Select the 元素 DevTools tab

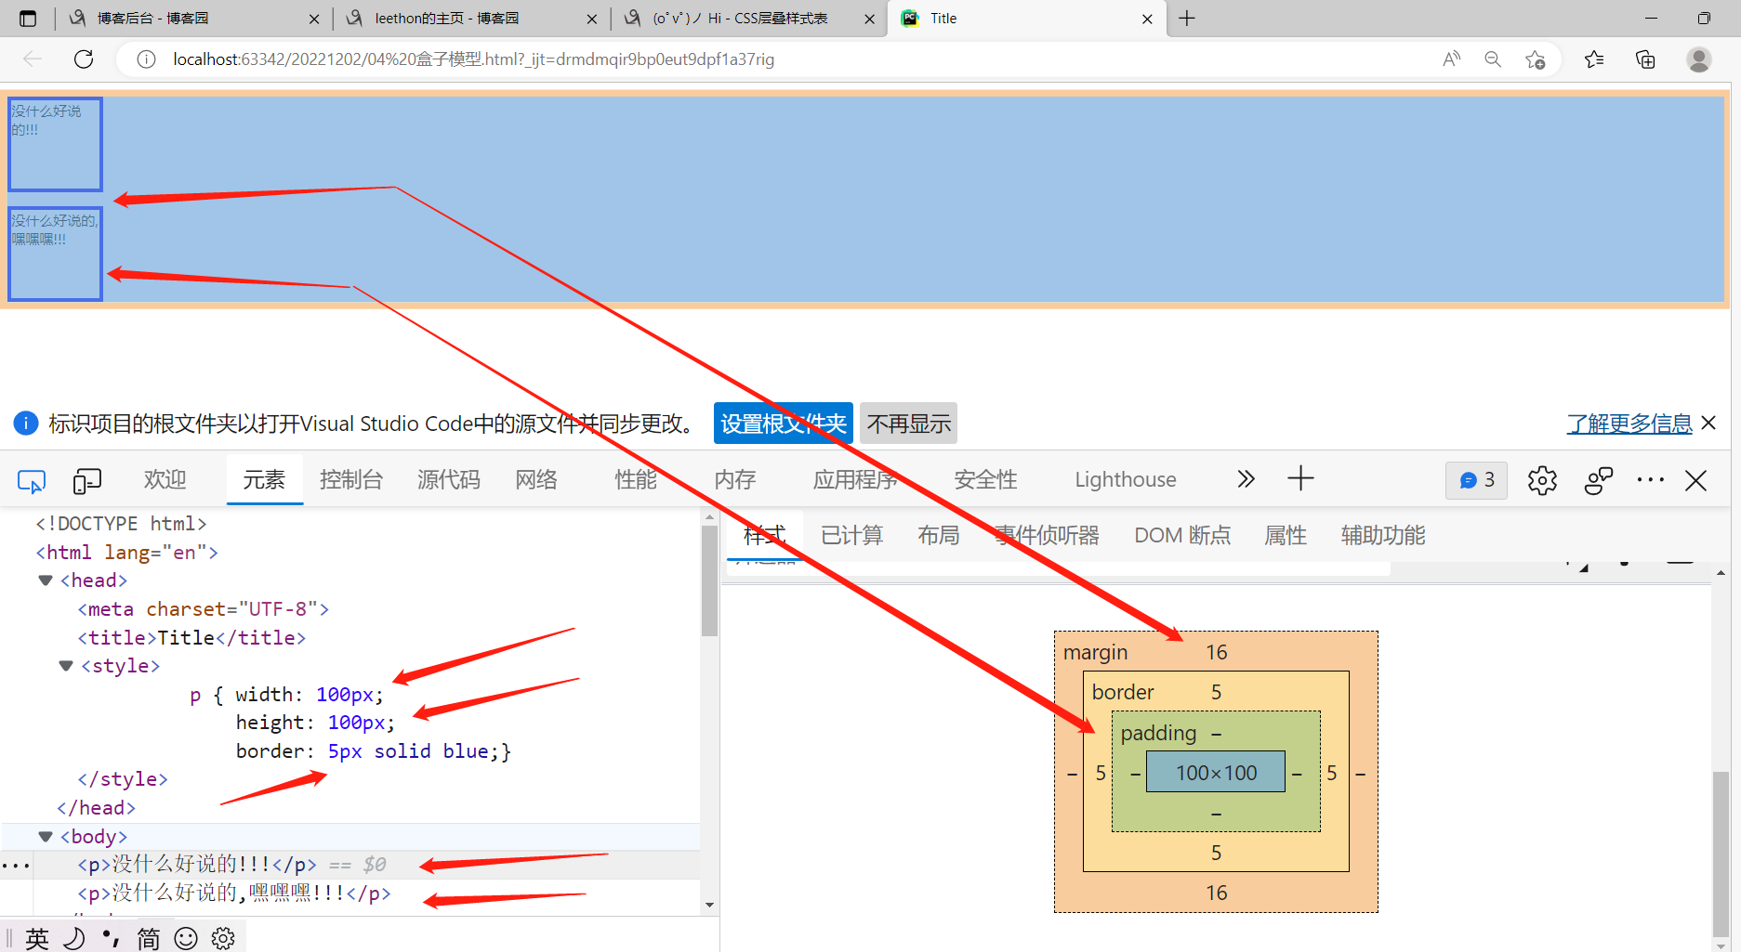264,479
